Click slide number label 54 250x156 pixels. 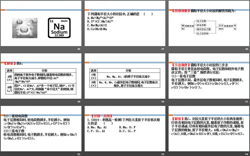247,154
